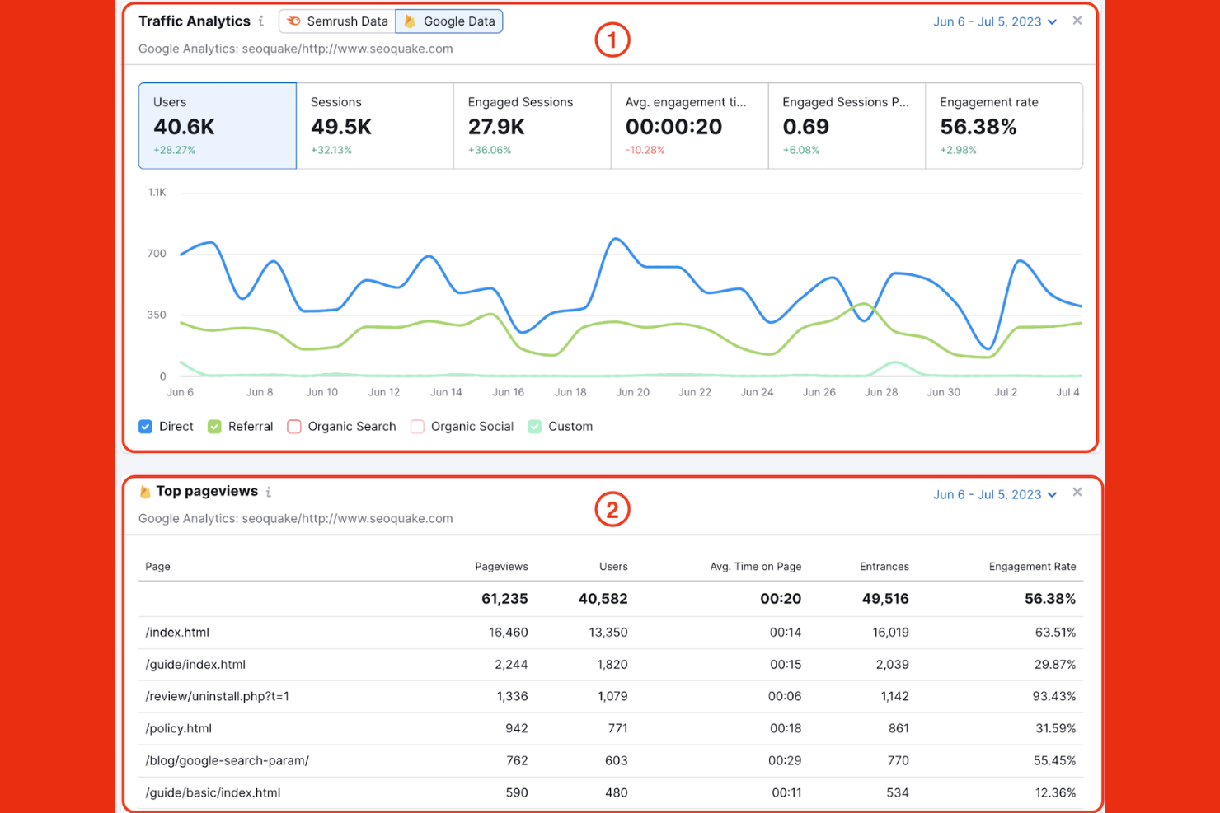The image size is (1220, 813).
Task: Click the flame icon beside Top pageviews title
Action: click(145, 491)
